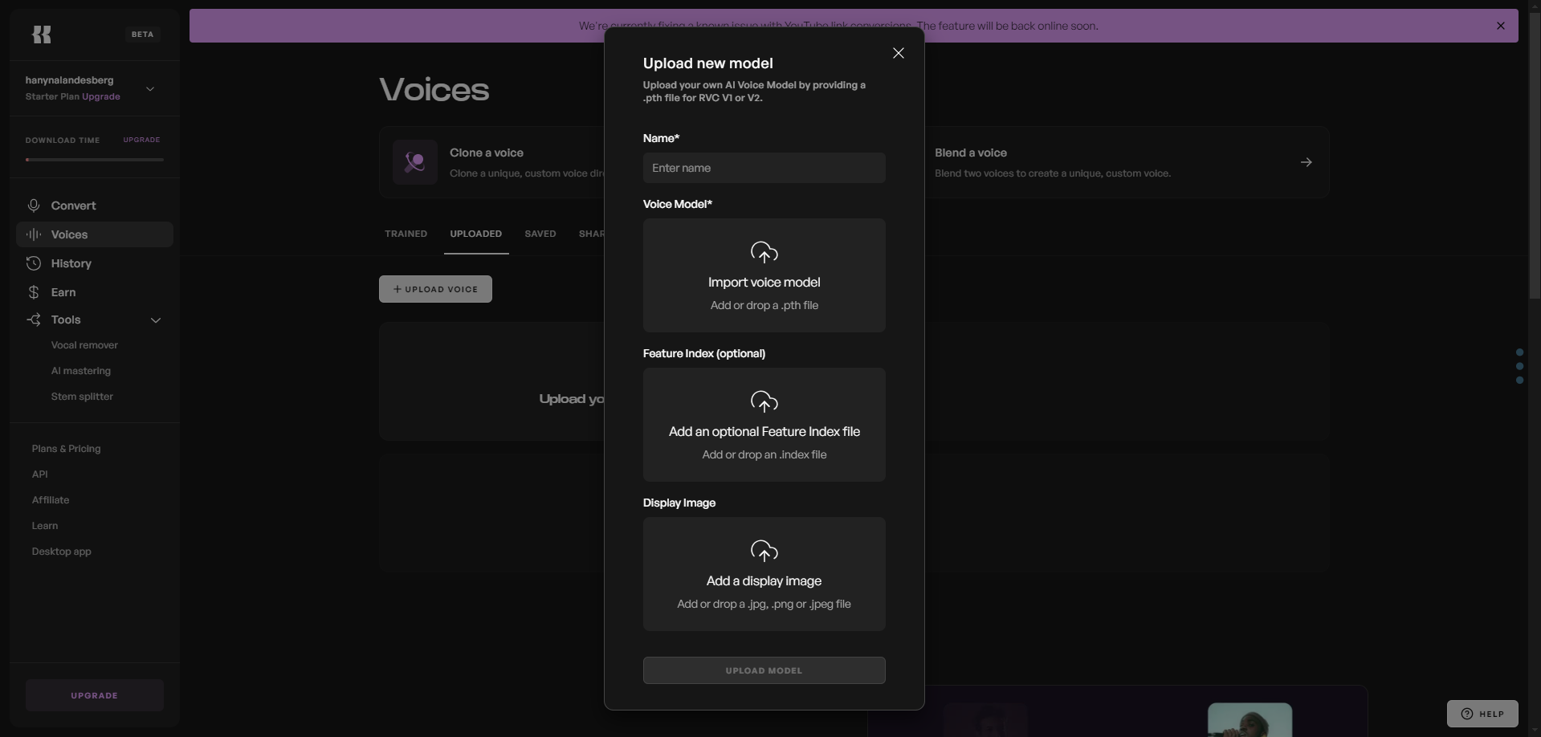This screenshot has height=737, width=1541.
Task: Click the clock icon beside History
Action: pos(34,263)
